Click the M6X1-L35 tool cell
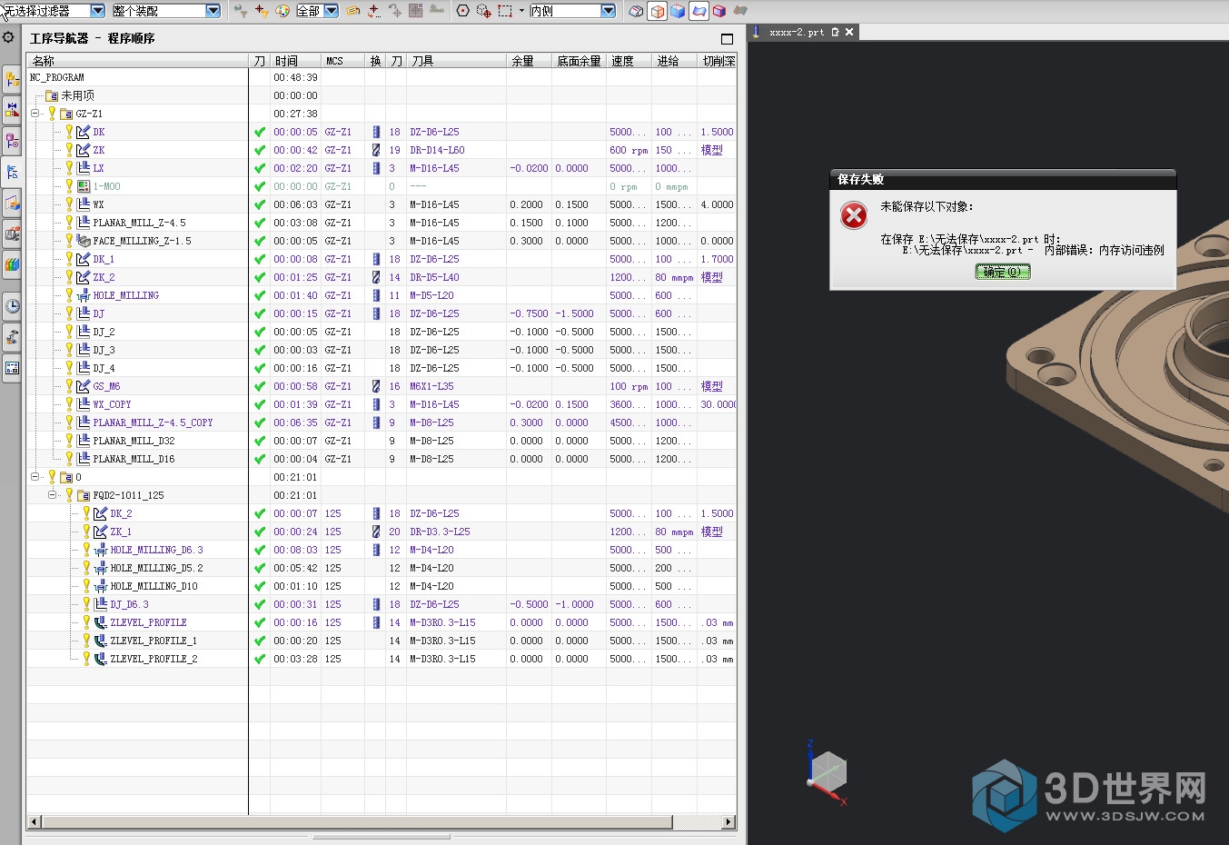This screenshot has height=845, width=1229. (x=431, y=386)
